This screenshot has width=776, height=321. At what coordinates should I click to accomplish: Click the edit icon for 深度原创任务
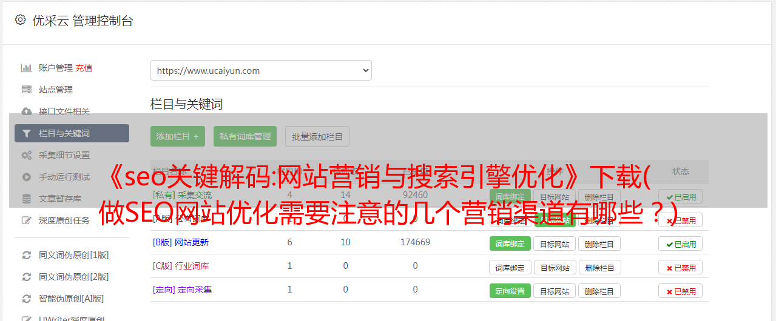(x=26, y=220)
